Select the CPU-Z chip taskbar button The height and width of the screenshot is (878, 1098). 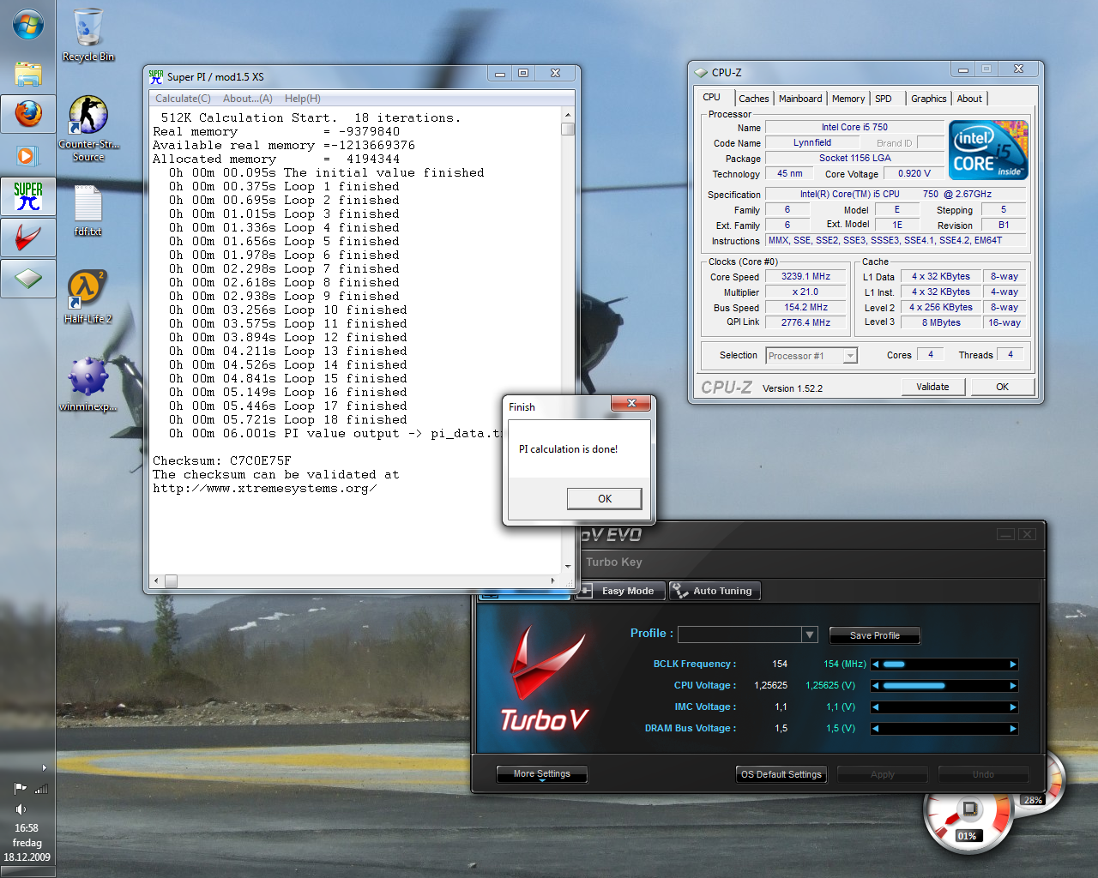point(27,279)
